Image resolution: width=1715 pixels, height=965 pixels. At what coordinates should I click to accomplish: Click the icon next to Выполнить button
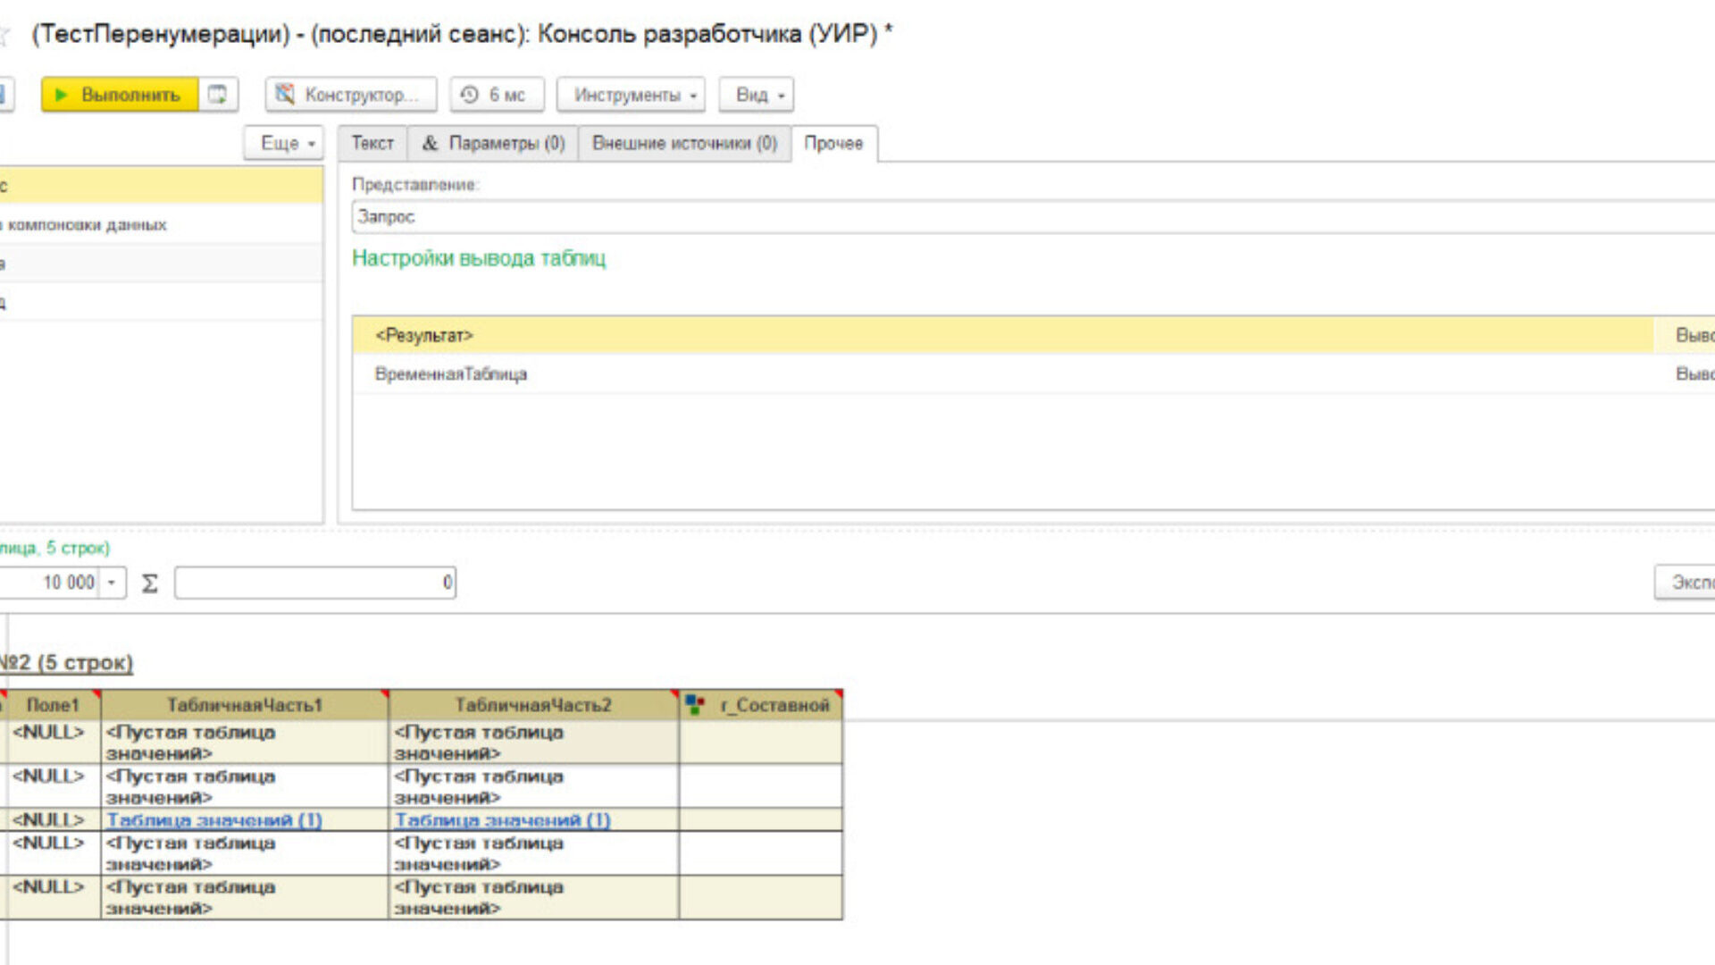pyautogui.click(x=217, y=95)
